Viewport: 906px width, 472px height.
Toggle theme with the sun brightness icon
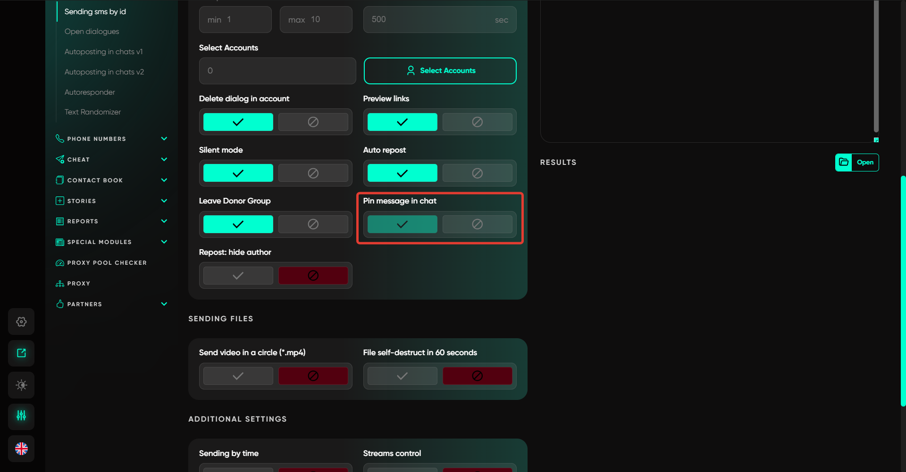pyautogui.click(x=21, y=385)
